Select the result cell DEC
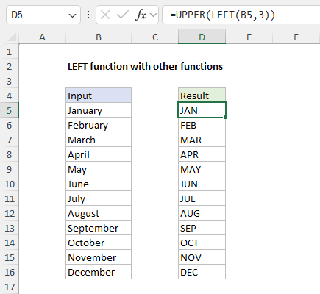320x294 pixels. tap(202, 272)
